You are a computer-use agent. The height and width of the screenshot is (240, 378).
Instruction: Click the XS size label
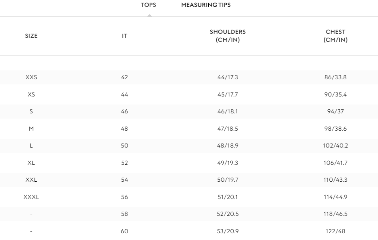[31, 94]
